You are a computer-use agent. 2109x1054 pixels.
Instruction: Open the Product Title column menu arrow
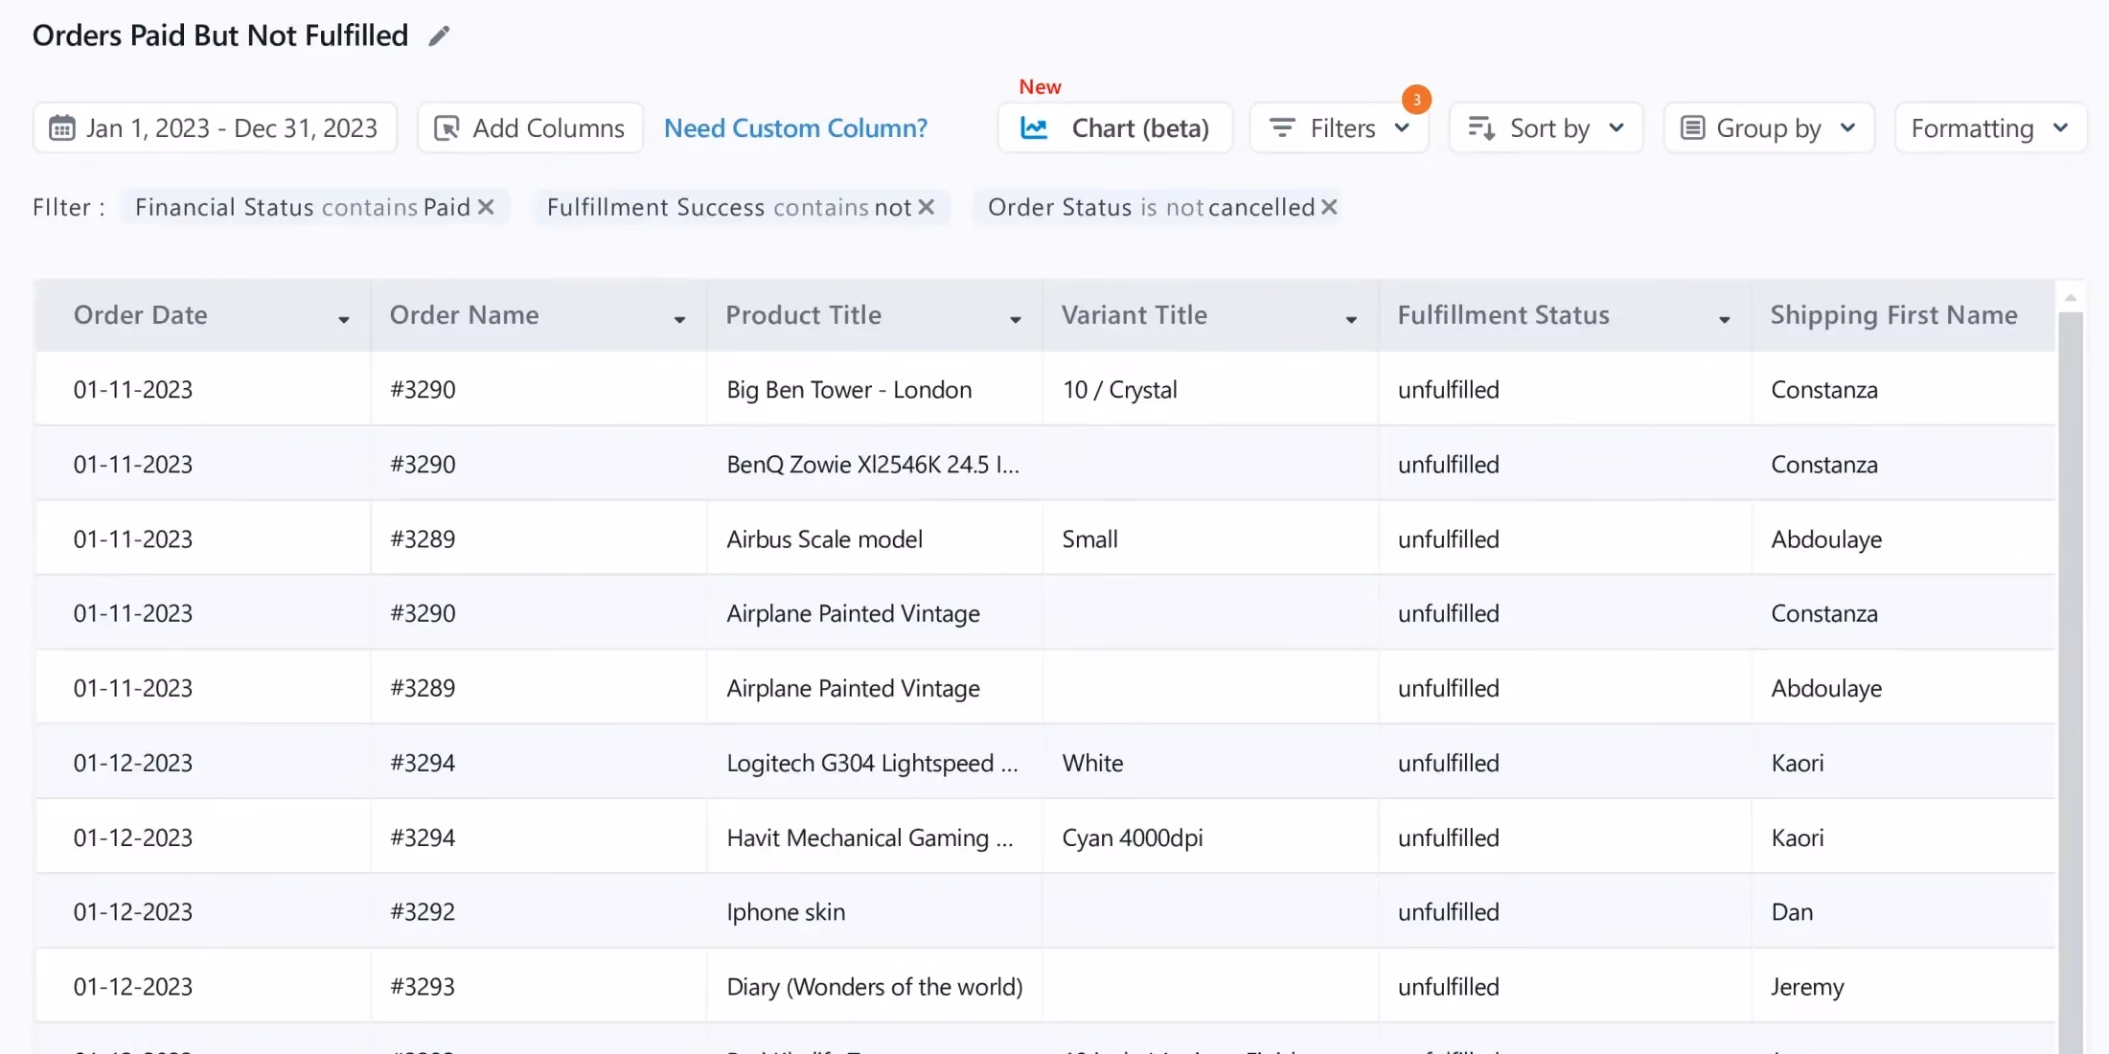coord(1016,320)
